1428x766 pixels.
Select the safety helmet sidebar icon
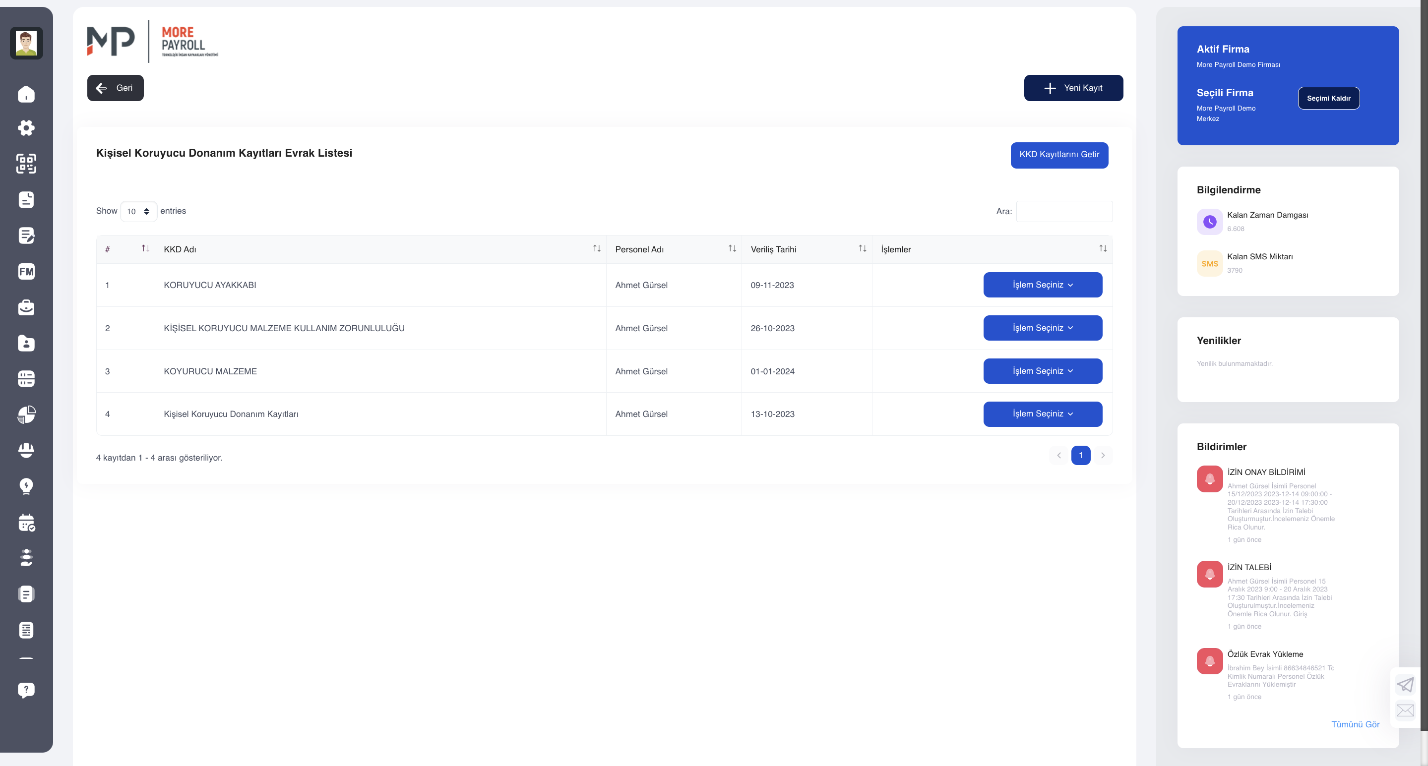[26, 450]
